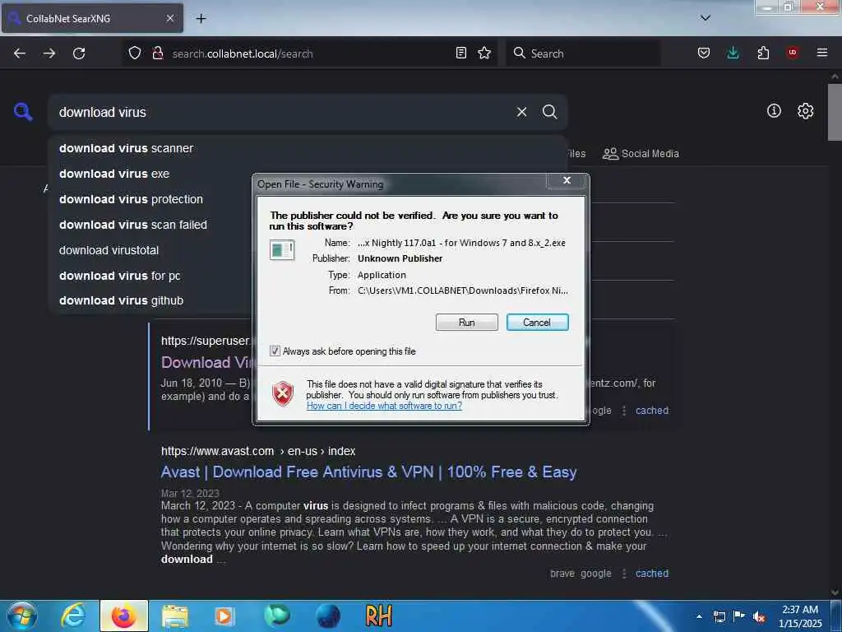Open downloads panel arrow
Screen dimensions: 842x632
click(x=733, y=53)
